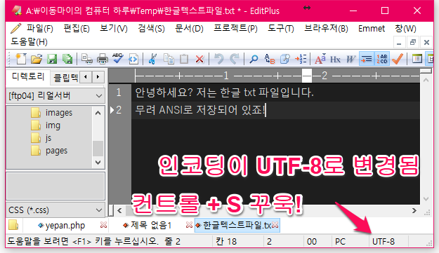
Task: Undo the last edit
Action: [x=219, y=59]
